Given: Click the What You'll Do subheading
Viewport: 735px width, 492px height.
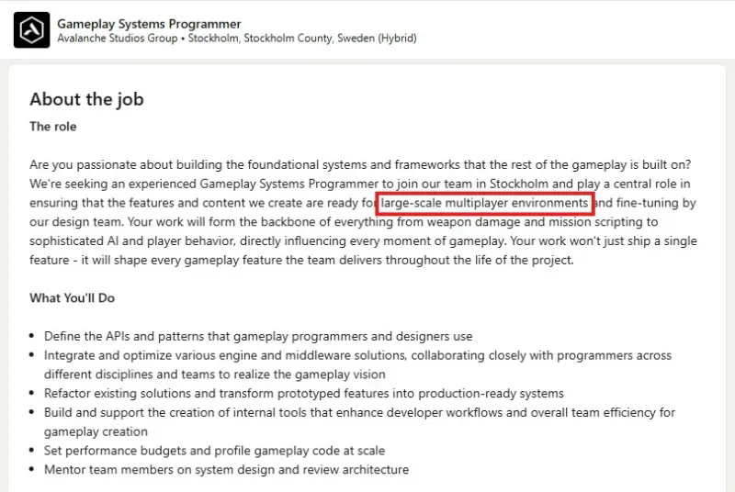Looking at the screenshot, I should click(73, 298).
